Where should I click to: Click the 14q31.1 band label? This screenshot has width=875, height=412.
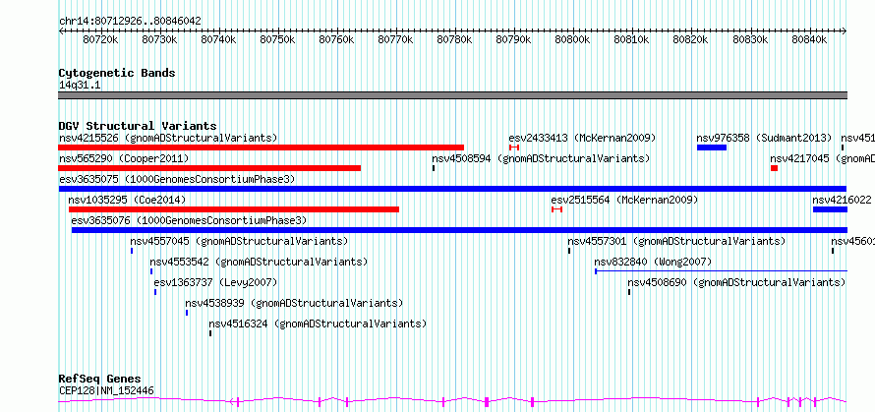point(81,86)
